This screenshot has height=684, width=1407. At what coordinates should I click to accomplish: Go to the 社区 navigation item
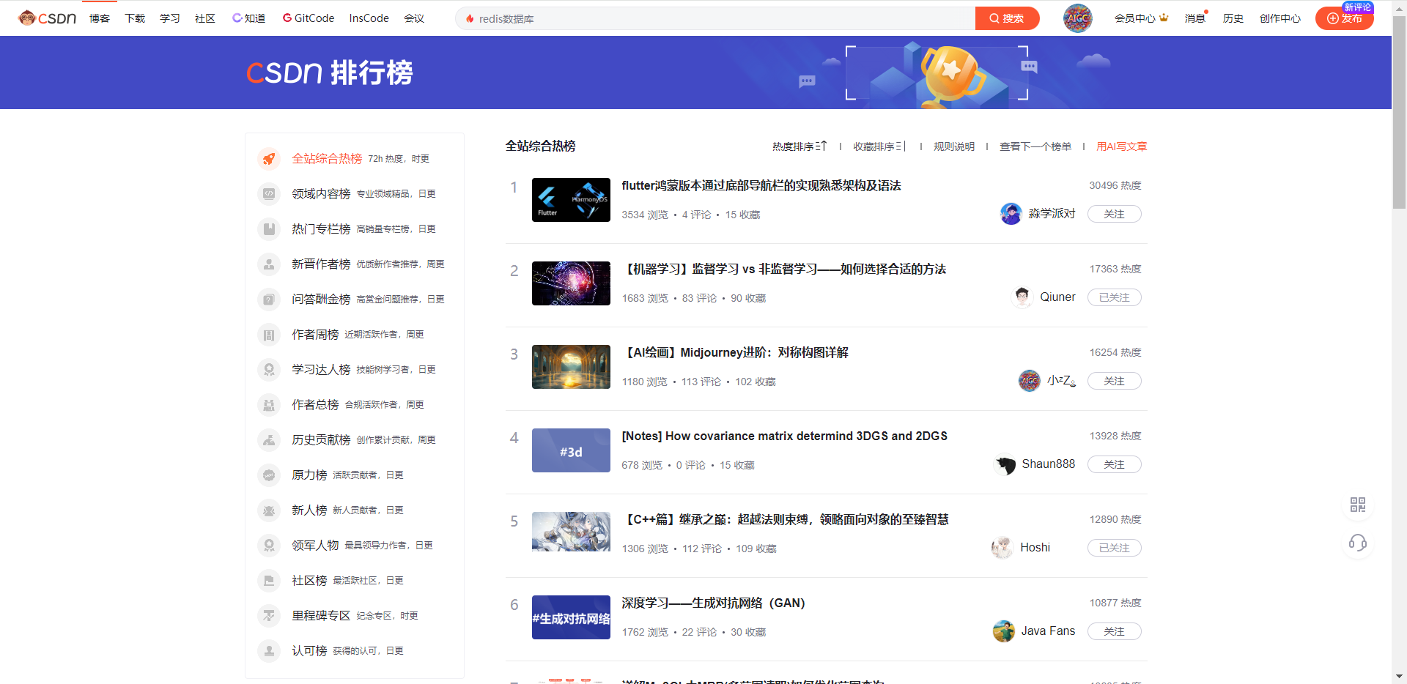click(x=205, y=18)
